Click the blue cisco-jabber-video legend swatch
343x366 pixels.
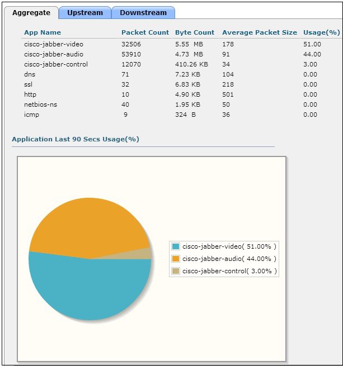(176, 246)
